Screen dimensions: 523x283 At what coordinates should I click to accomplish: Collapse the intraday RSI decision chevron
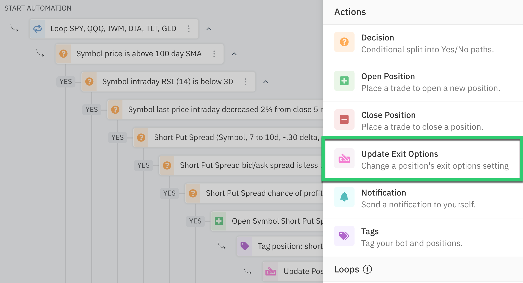point(266,82)
